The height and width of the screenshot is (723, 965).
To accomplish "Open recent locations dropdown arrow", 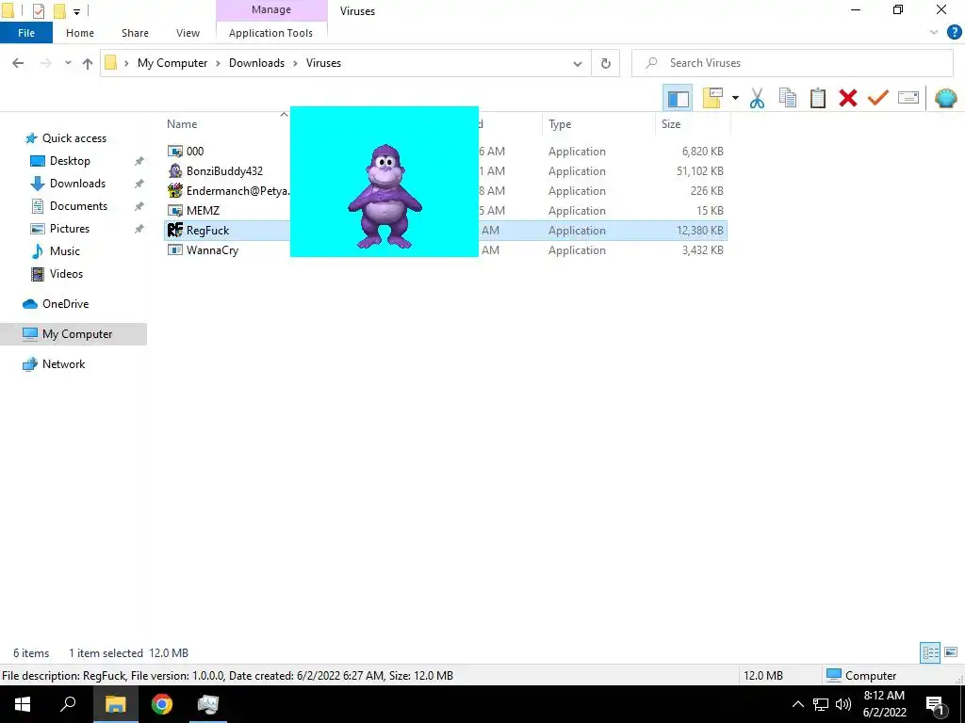I will click(68, 63).
